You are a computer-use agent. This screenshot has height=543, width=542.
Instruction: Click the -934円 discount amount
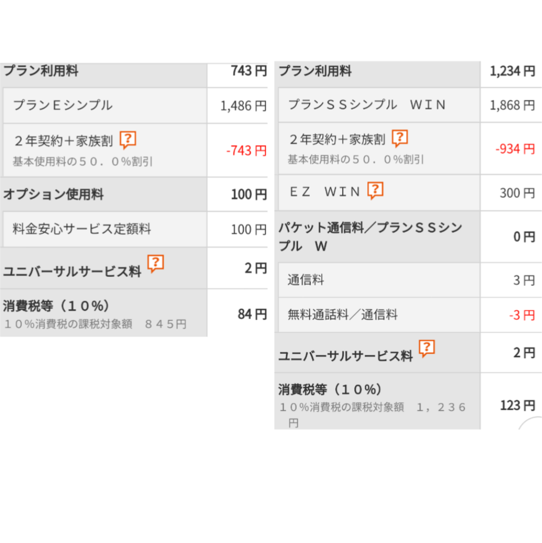coord(515,149)
